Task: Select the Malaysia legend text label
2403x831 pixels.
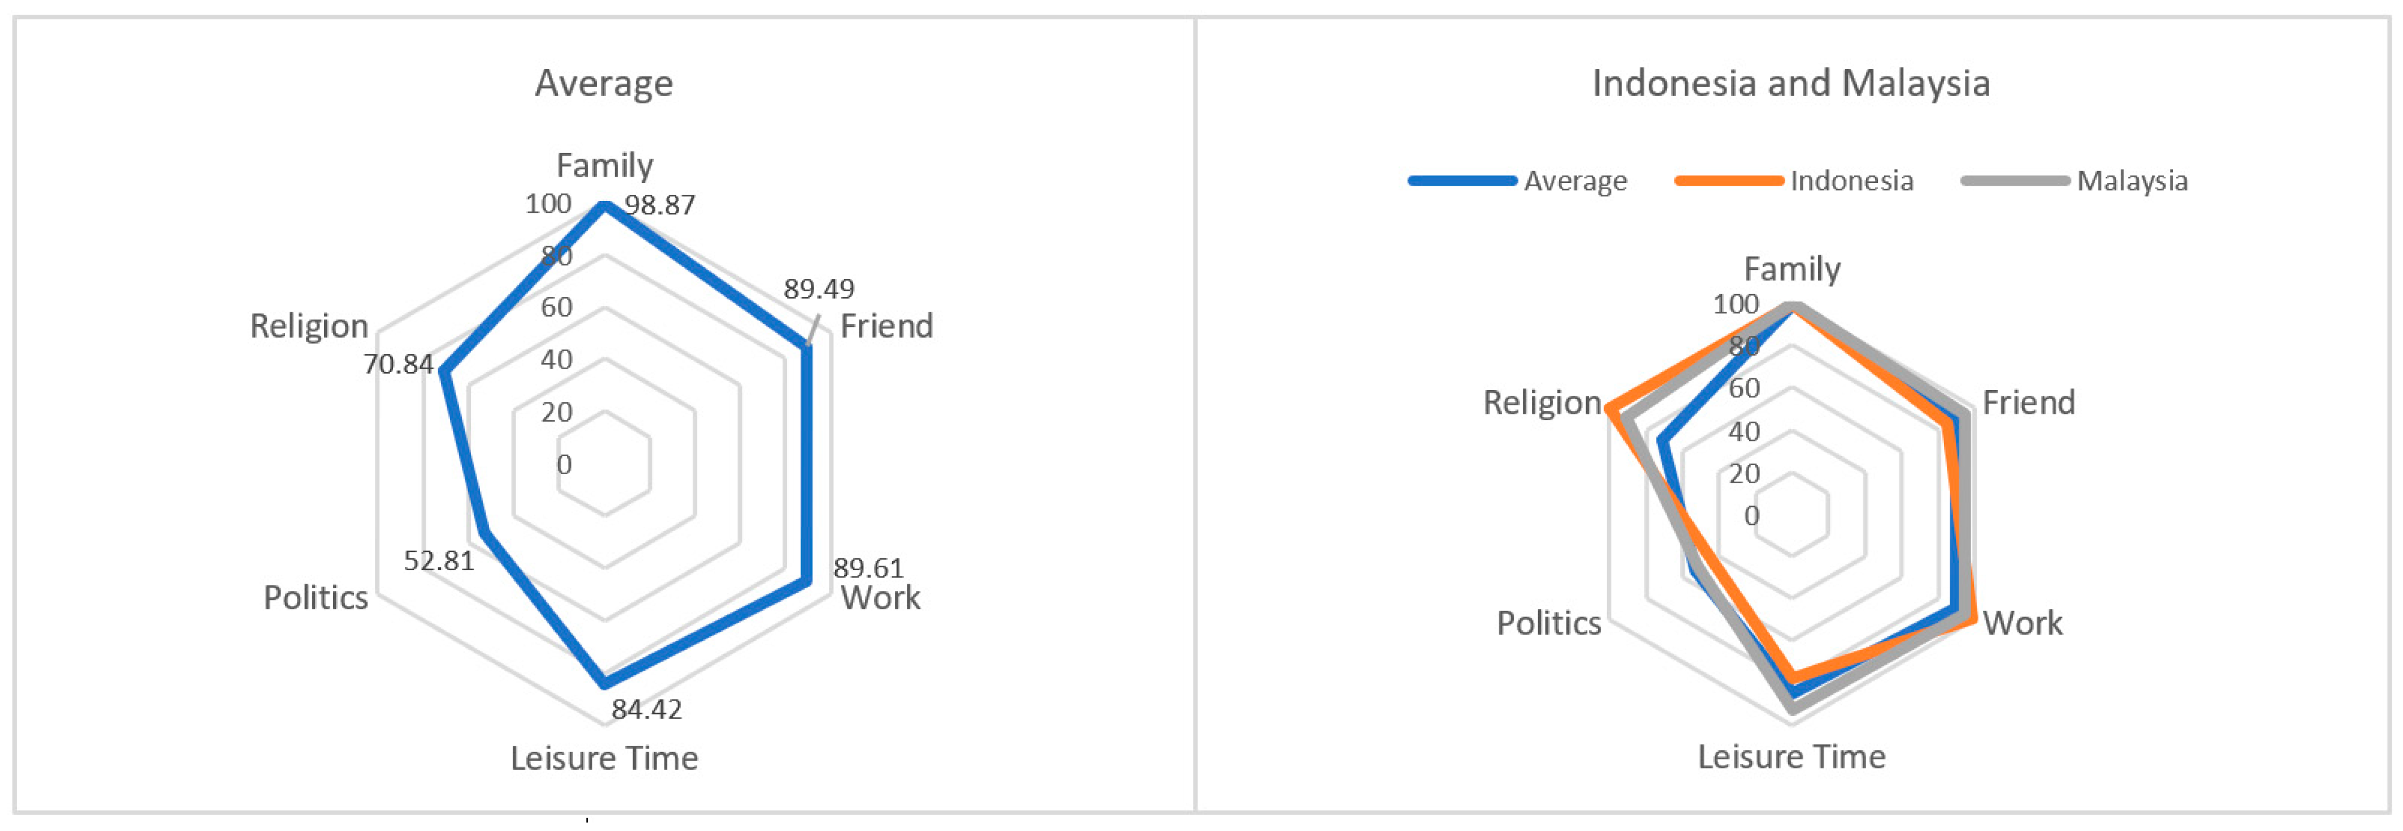Action: tap(2131, 181)
